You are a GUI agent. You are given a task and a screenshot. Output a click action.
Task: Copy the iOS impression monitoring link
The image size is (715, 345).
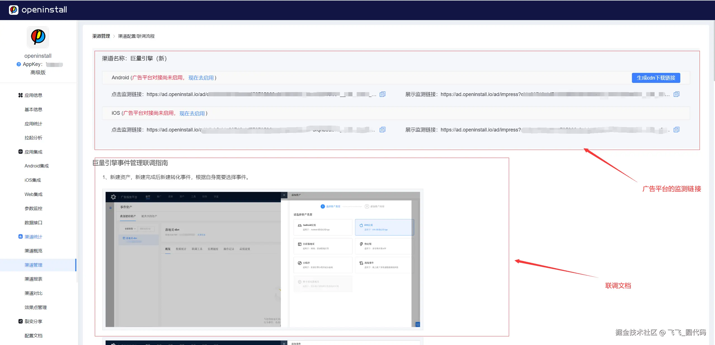pos(676,130)
